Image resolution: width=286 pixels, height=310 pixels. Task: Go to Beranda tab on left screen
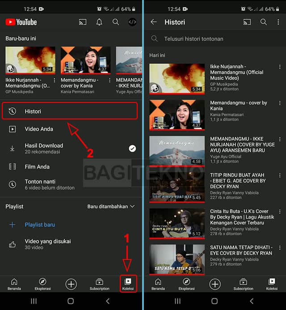[14, 284]
